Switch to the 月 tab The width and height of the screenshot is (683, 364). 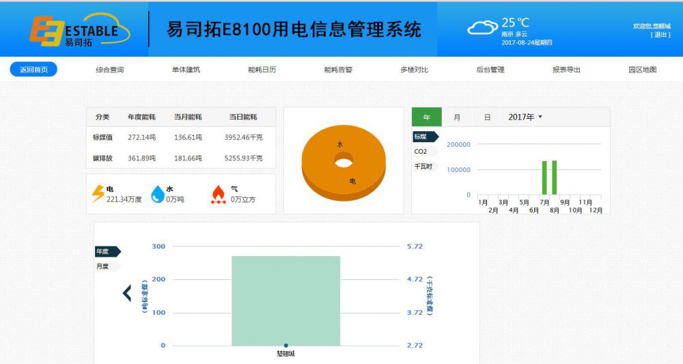tap(457, 117)
